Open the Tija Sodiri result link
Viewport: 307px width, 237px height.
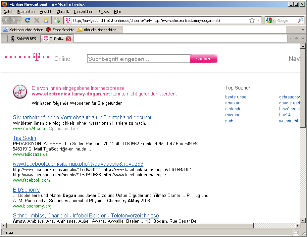point(25,138)
